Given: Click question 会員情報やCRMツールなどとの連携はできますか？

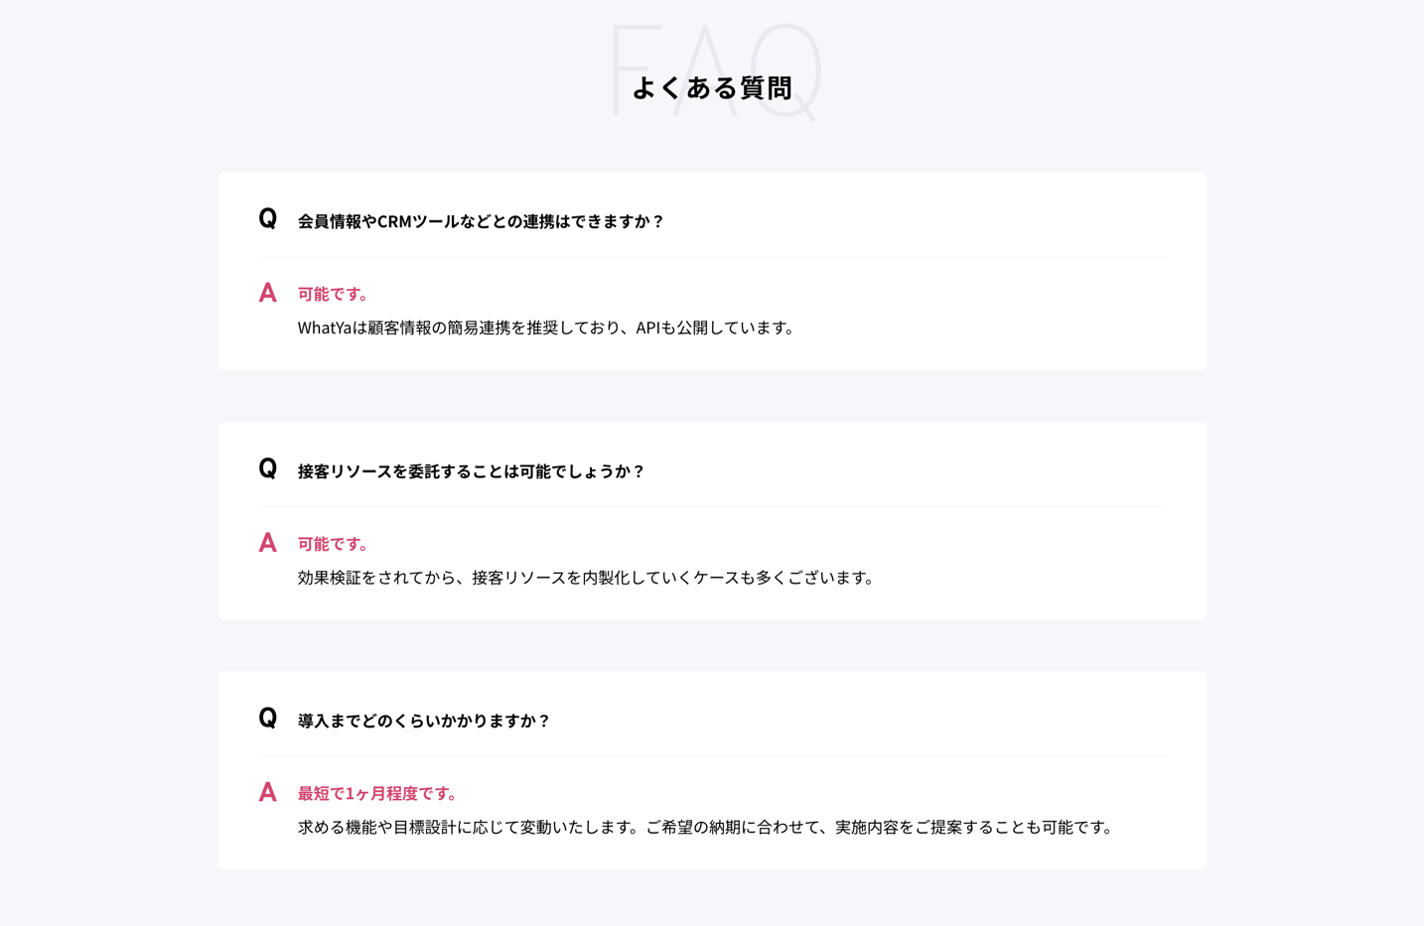Looking at the screenshot, I should pos(481,221).
